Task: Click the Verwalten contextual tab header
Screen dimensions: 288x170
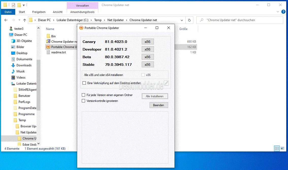Action: (x=83, y=6)
